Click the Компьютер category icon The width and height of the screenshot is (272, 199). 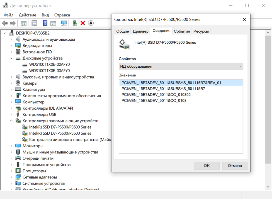[18, 102]
